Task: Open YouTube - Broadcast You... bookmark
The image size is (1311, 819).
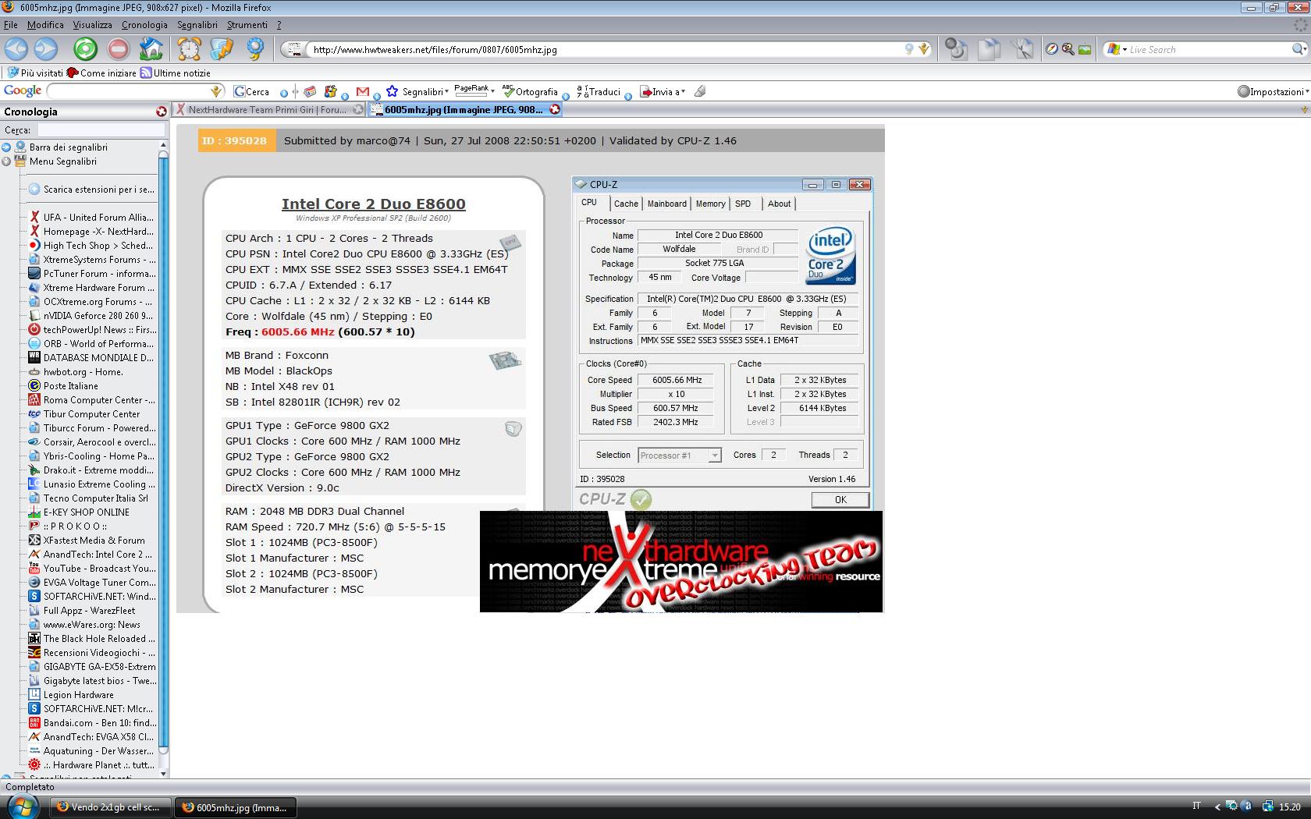Action: (x=92, y=569)
